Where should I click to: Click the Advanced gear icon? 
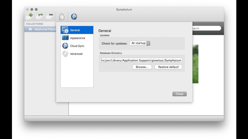point(65,54)
